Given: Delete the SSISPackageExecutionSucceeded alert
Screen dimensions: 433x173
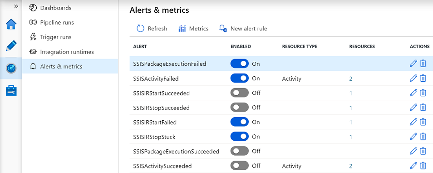Looking at the screenshot, I should (x=423, y=151).
